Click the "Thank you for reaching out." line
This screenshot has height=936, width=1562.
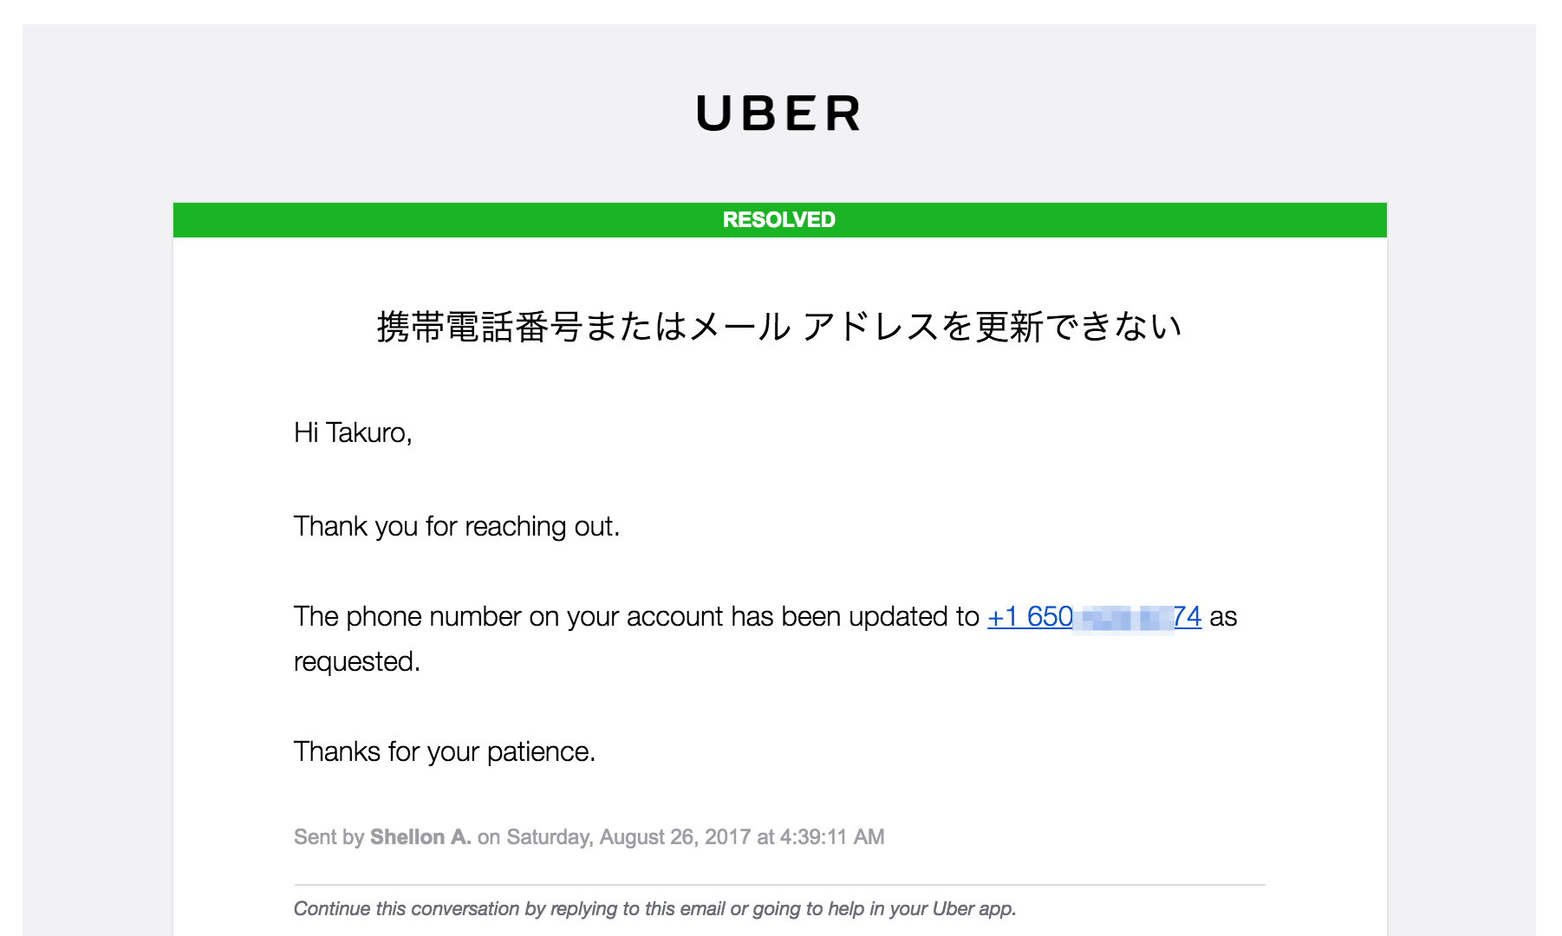pyautogui.click(x=456, y=527)
